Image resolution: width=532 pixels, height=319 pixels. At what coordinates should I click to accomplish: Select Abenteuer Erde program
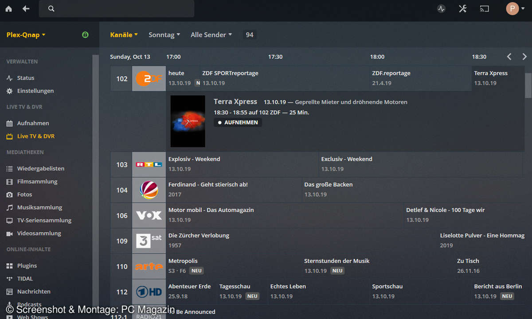coord(191,292)
